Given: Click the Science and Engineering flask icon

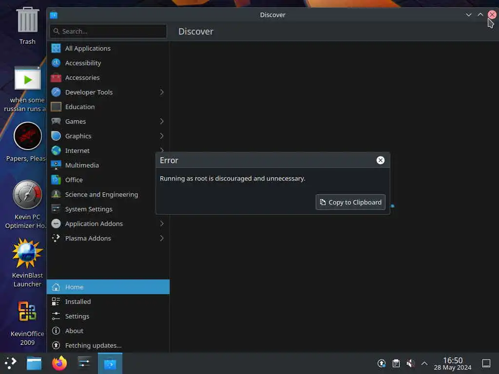Looking at the screenshot, I should pyautogui.click(x=56, y=194).
